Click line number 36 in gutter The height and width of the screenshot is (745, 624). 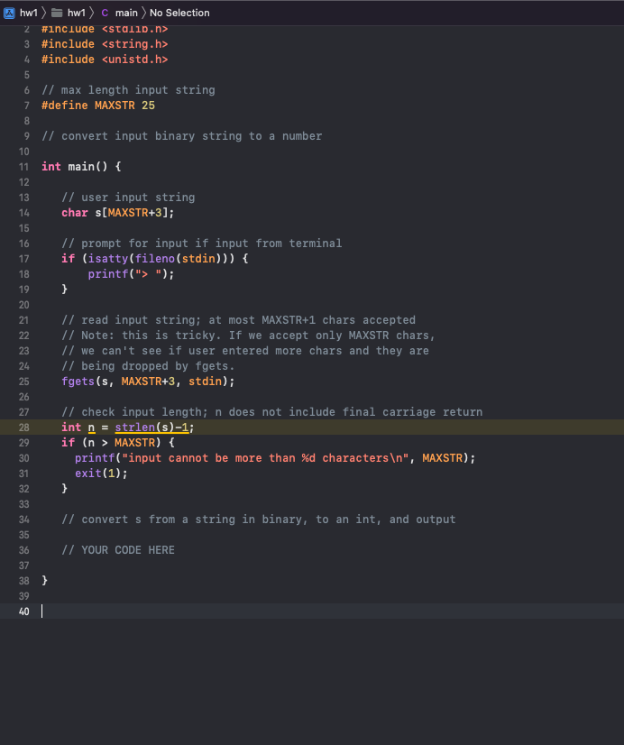(x=23, y=550)
